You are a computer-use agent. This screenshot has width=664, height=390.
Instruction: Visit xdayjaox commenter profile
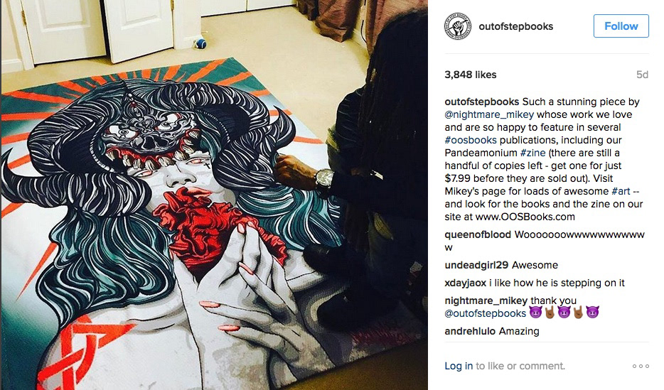pos(465,283)
